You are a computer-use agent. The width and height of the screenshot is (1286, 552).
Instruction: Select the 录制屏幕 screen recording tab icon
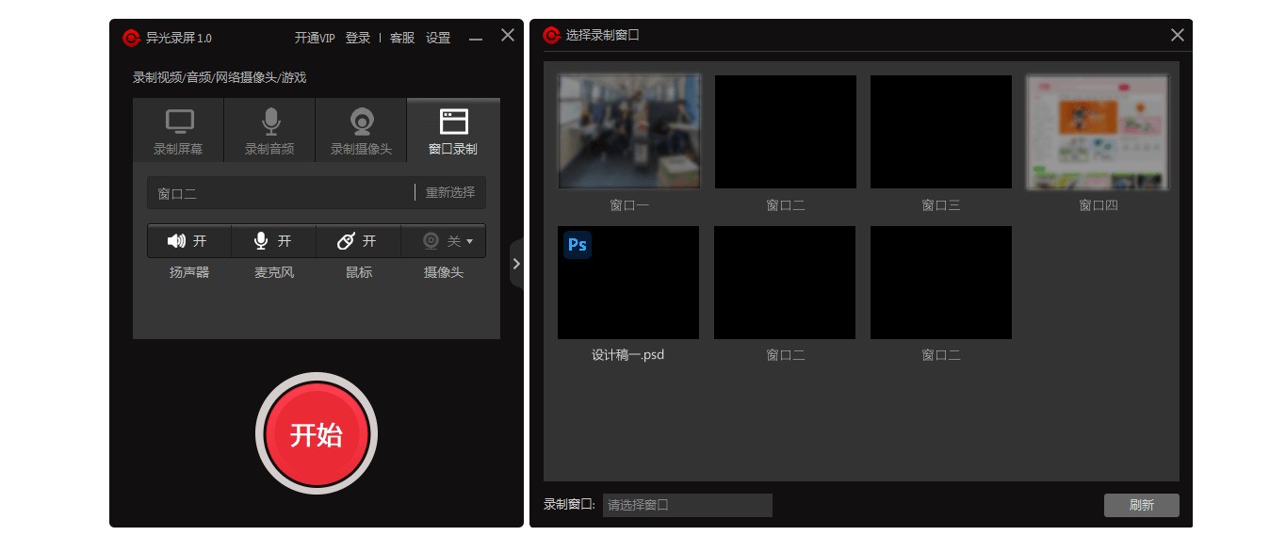point(178,121)
